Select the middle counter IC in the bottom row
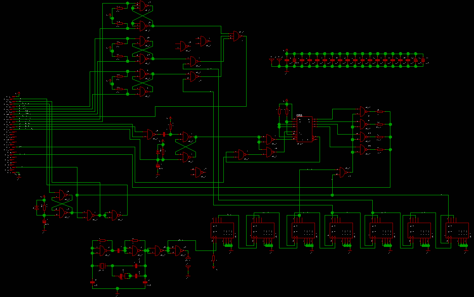The width and height of the screenshot is (474, 297). (x=338, y=231)
